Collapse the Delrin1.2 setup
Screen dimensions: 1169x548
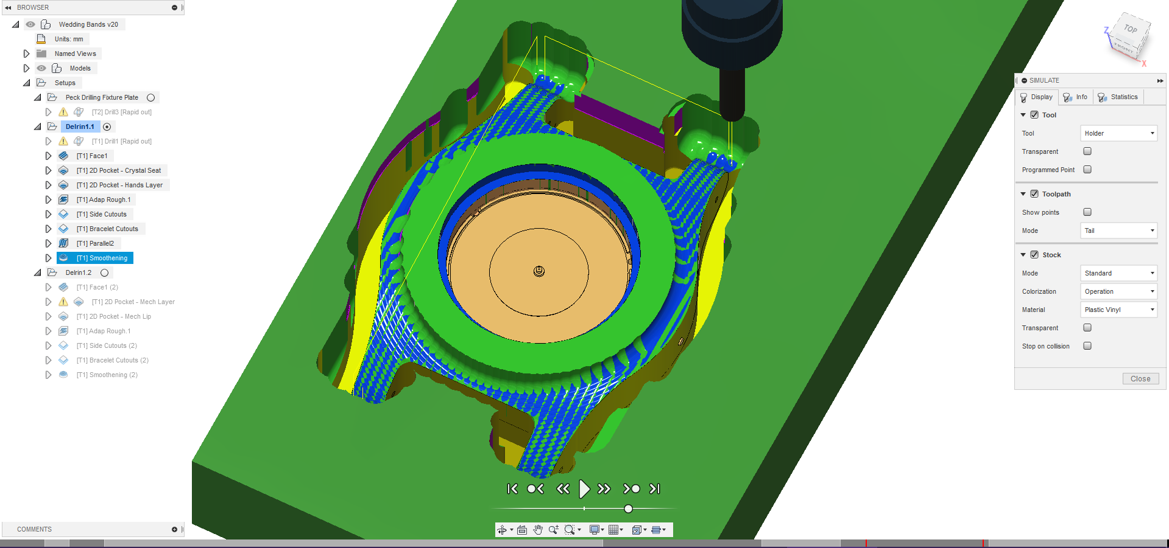coord(38,272)
